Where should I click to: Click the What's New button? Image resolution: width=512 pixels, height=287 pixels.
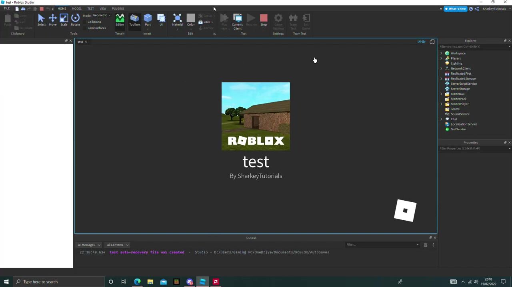455,9
